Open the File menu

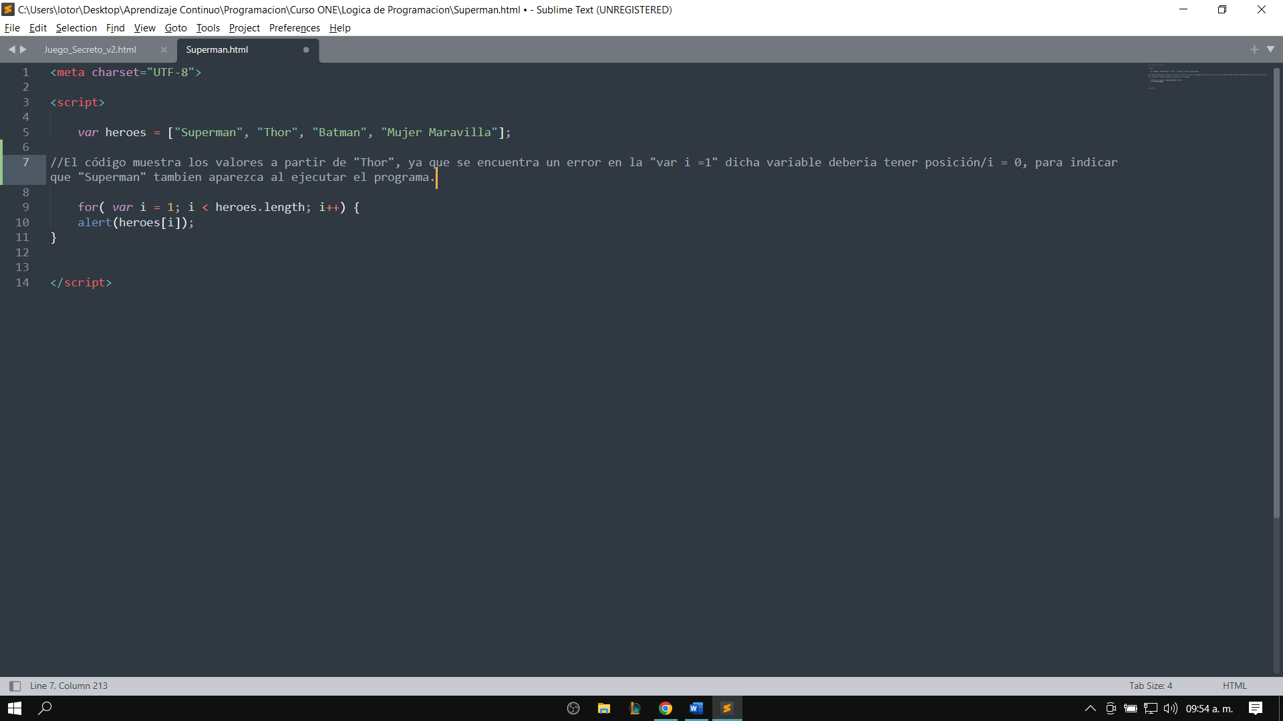[12, 28]
